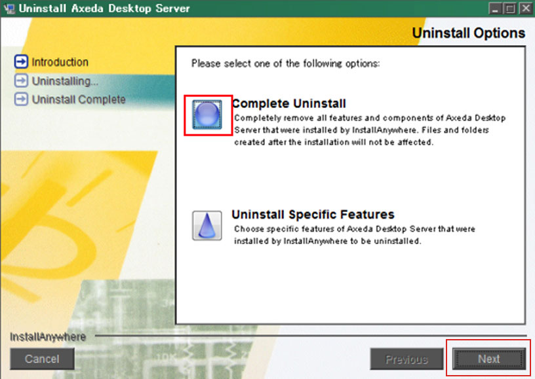This screenshot has height=379, width=535.
Task: Click the Introduction step arrow icon
Action: [x=21, y=62]
